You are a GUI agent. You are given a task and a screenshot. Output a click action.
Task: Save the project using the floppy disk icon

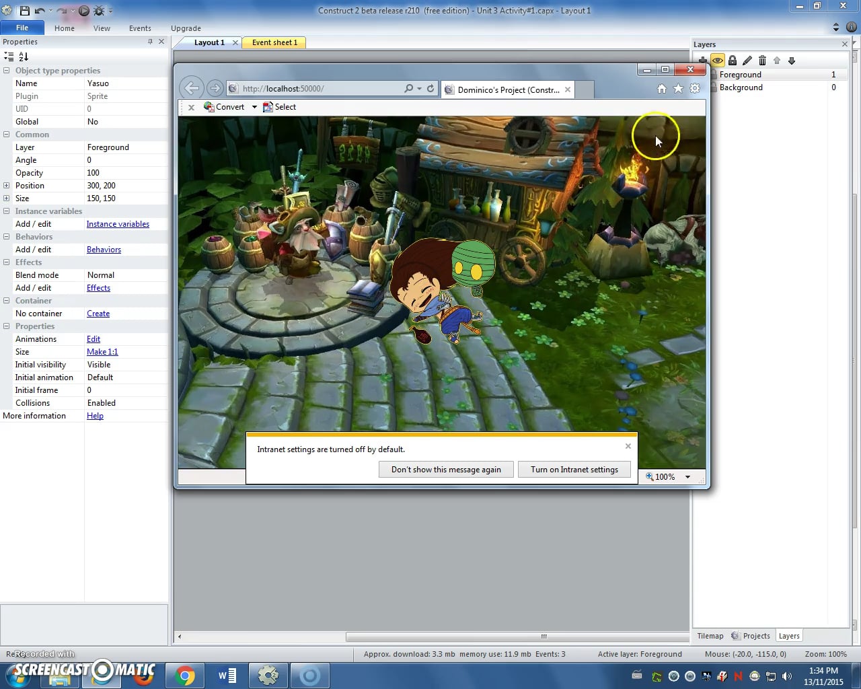click(x=25, y=10)
